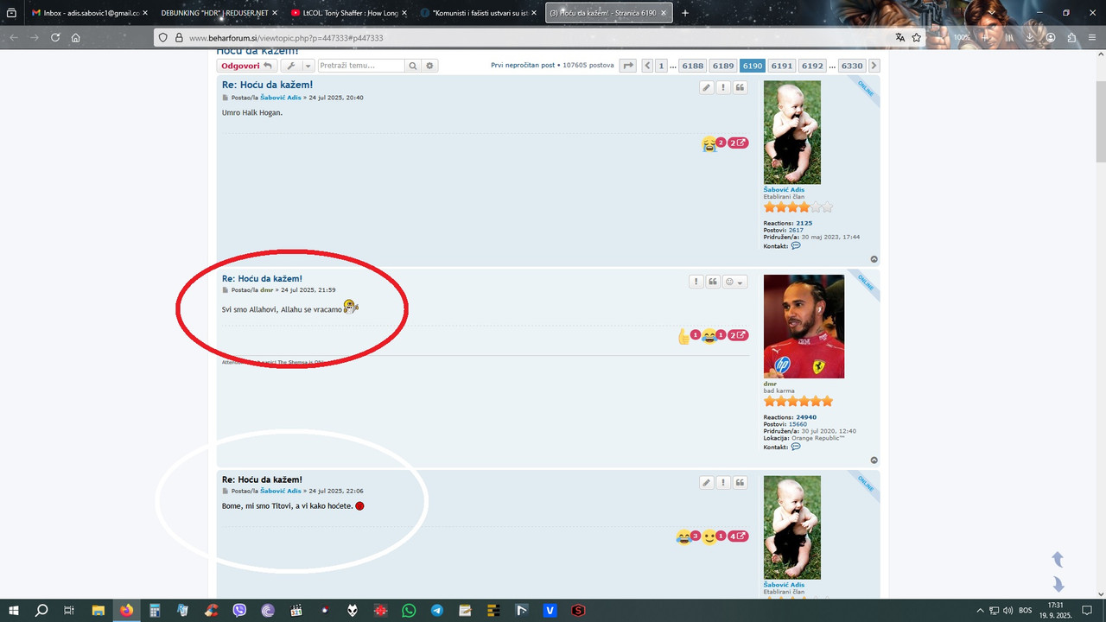View reactions list on dmr's post
Screen dimensions: 1106x622
[738, 335]
